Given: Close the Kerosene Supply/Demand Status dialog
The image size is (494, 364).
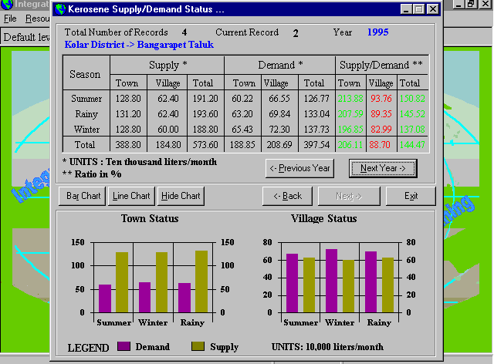Looking at the screenshot, I should coord(433,9).
